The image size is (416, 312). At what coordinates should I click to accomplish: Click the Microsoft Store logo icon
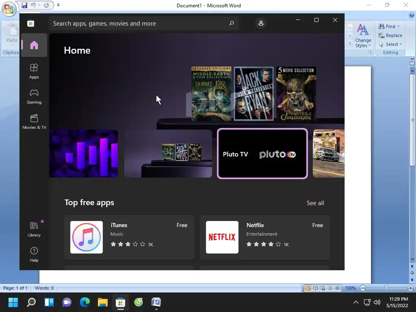pos(30,23)
